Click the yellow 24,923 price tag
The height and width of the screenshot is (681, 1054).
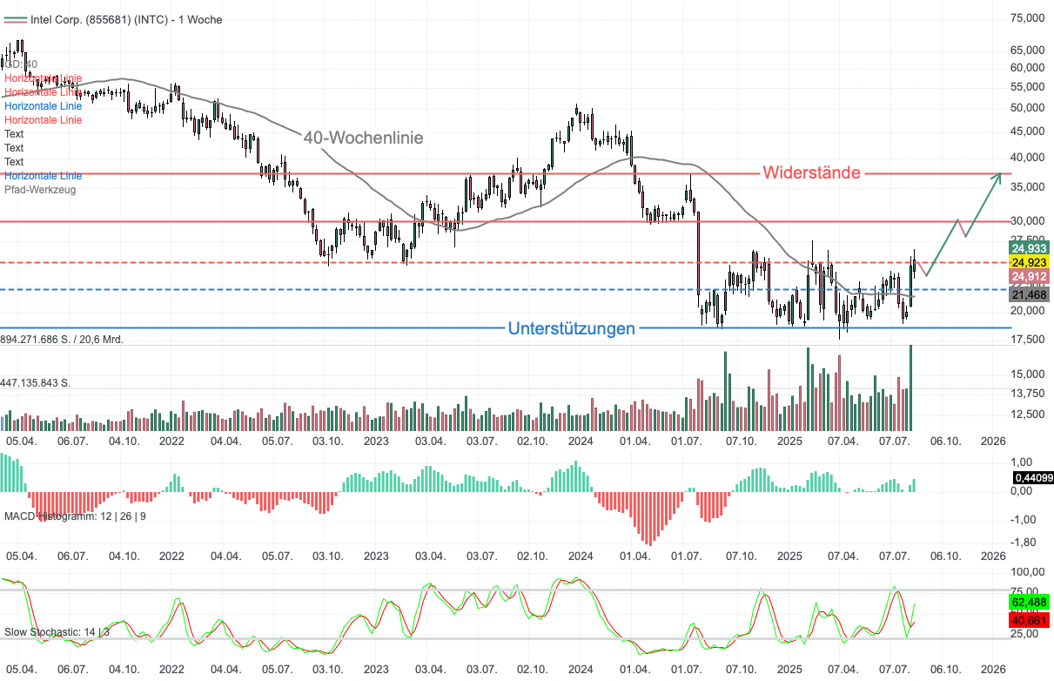tap(1029, 262)
